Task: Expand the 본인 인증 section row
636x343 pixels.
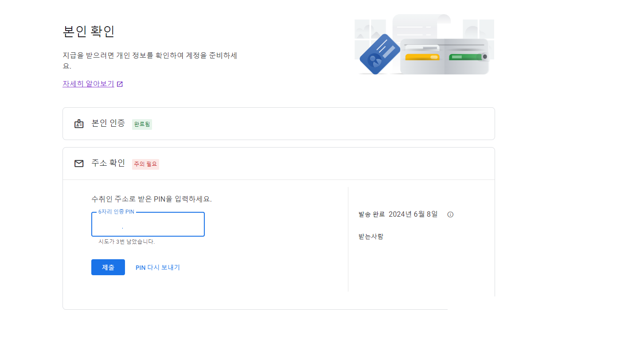Action: pos(278,124)
